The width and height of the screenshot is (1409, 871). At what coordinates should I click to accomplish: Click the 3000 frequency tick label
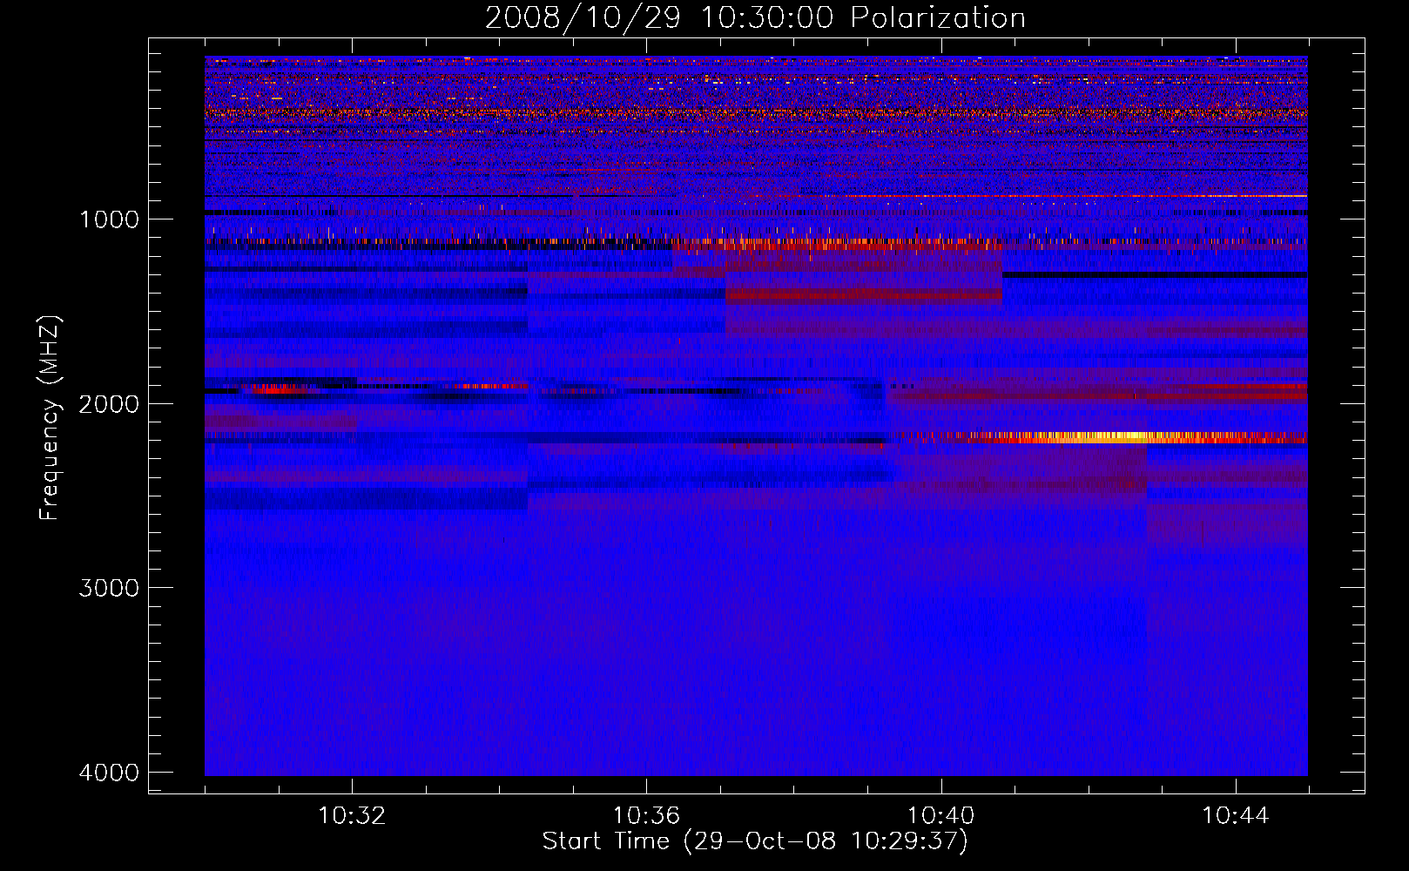pos(109,588)
